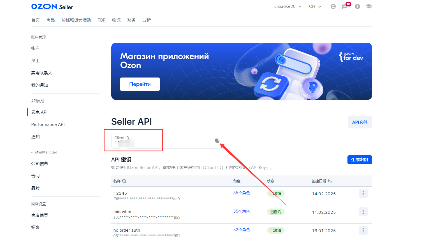Open three-dot menu for key 12345

tap(363, 193)
